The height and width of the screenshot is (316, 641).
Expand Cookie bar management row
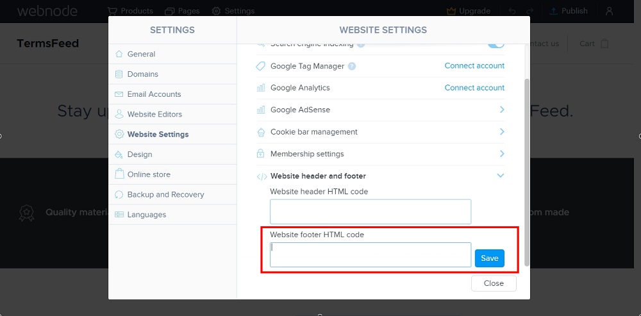pos(502,131)
